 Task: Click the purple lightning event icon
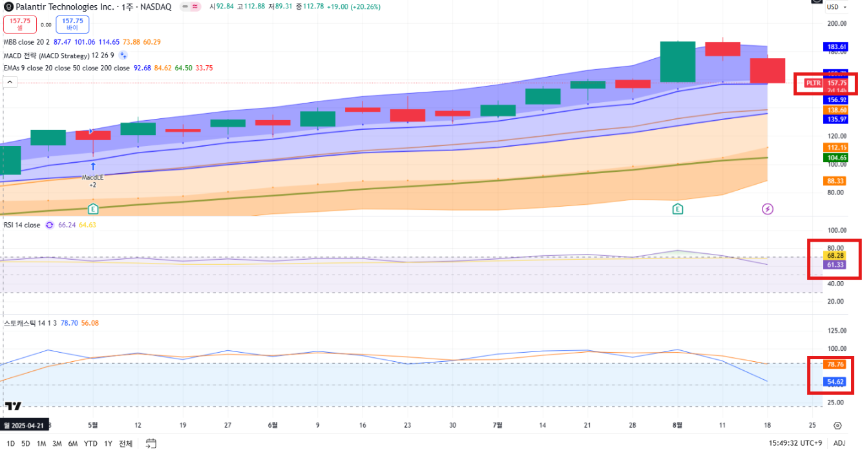pos(768,209)
